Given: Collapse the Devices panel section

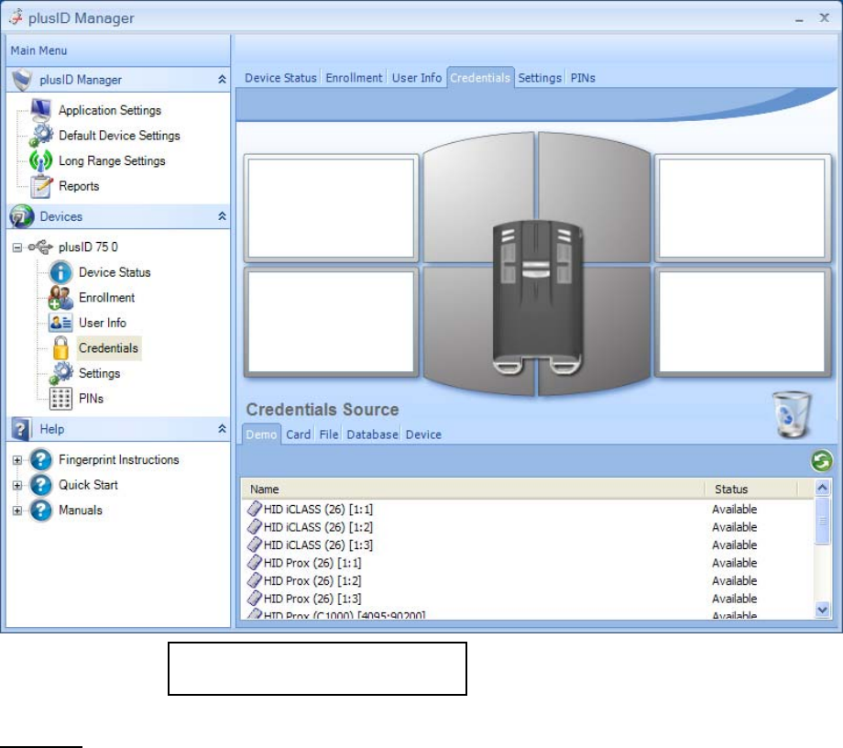Looking at the screenshot, I should click(221, 216).
